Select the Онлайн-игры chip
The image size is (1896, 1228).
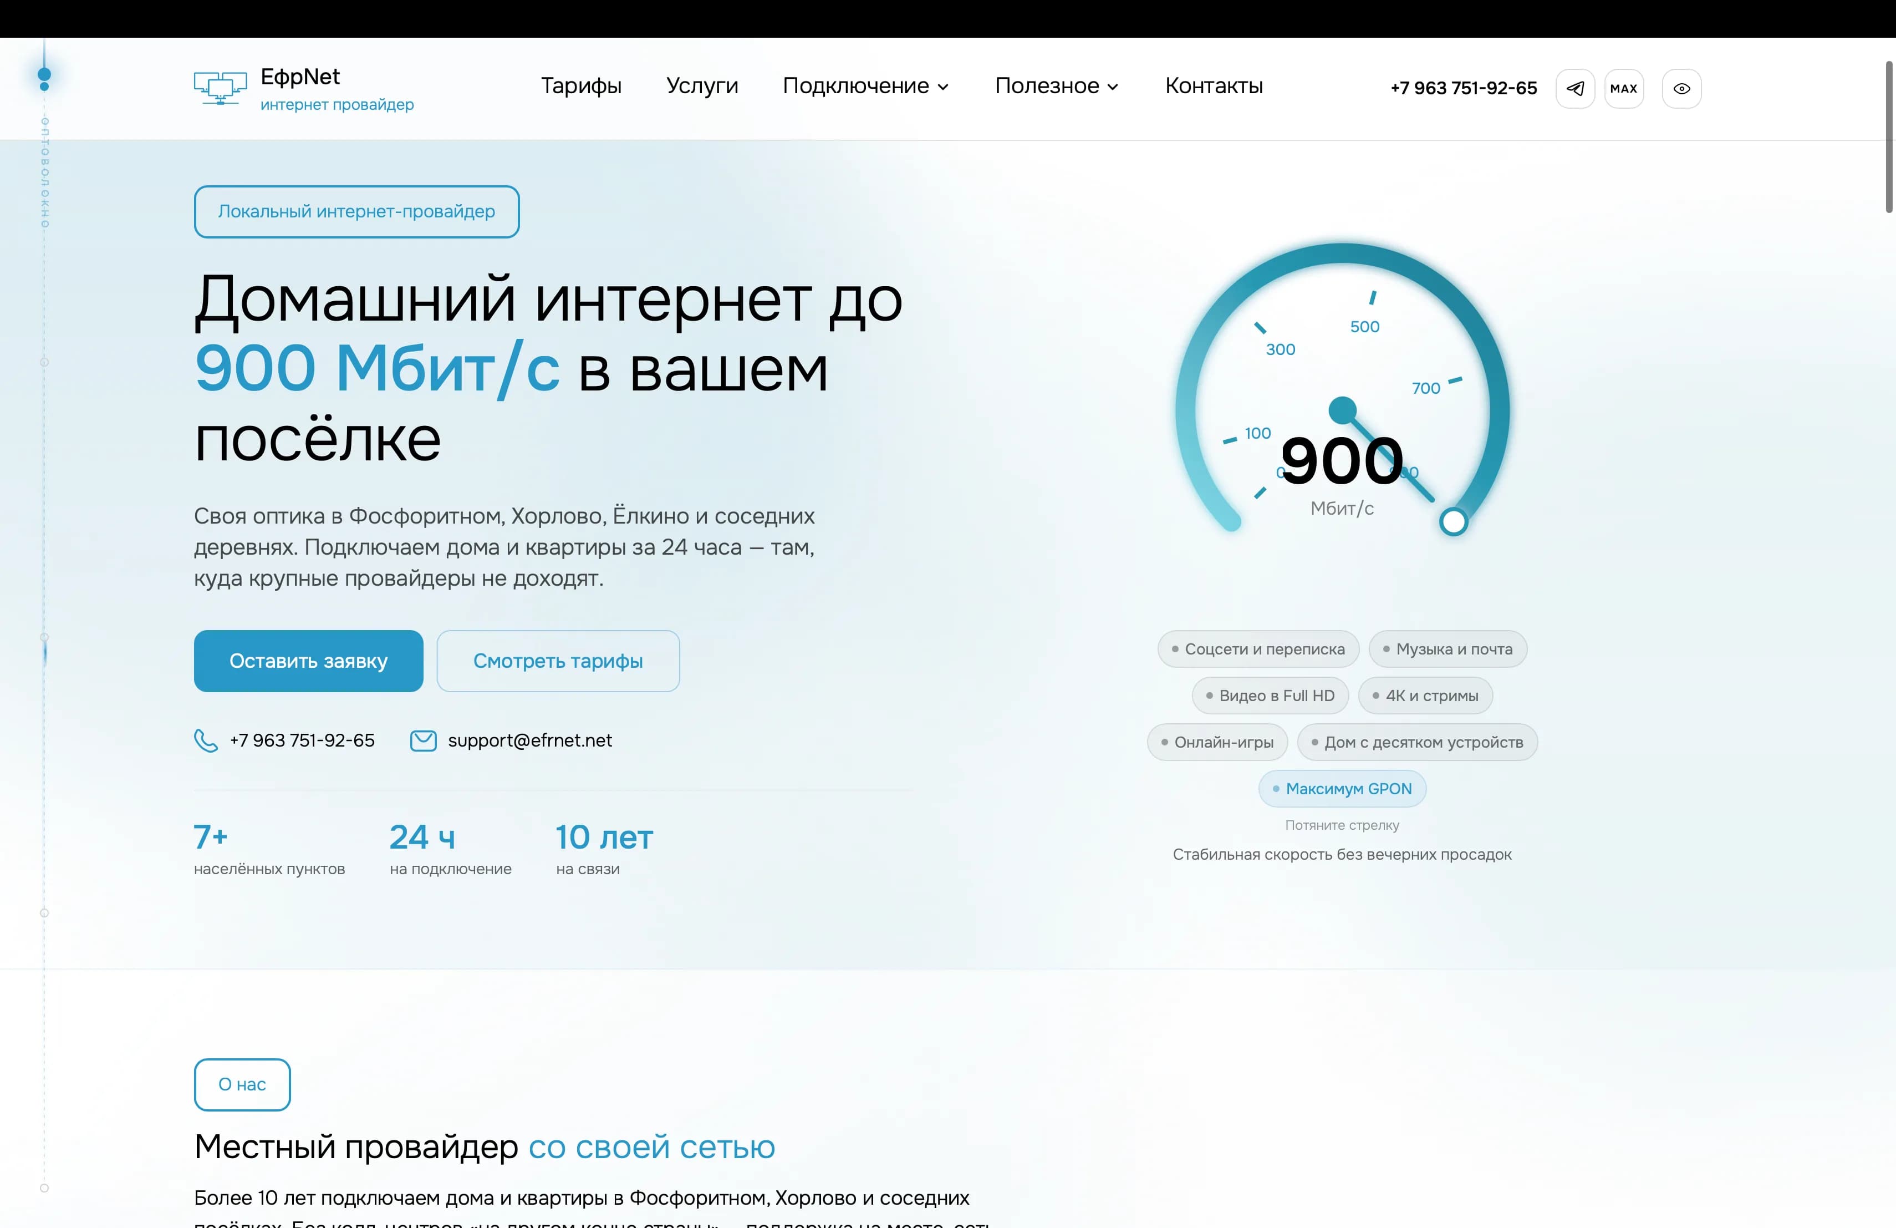click(x=1217, y=742)
